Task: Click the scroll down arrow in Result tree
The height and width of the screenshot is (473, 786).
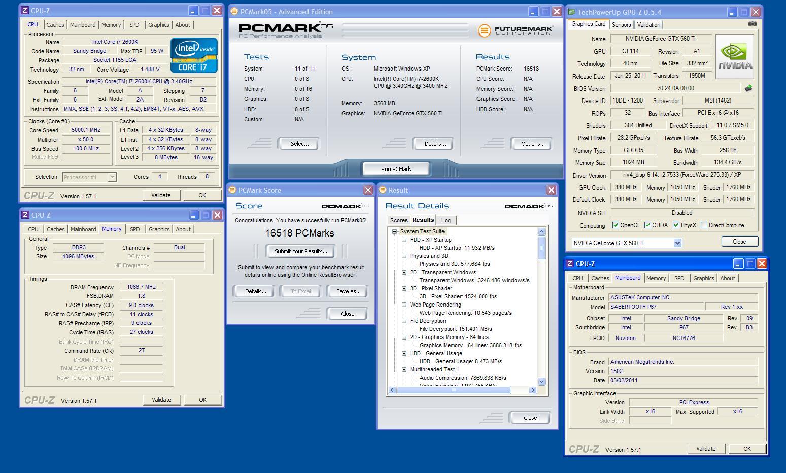Action: 541,382
